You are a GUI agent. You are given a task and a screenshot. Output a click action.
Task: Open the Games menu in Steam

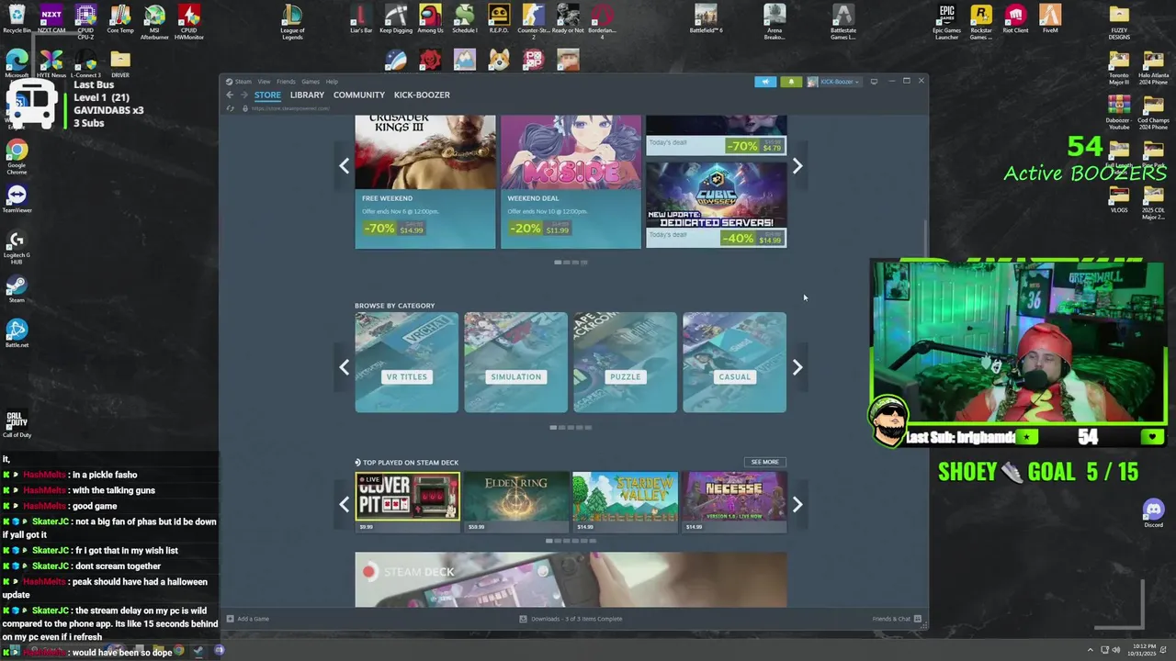coord(311,82)
